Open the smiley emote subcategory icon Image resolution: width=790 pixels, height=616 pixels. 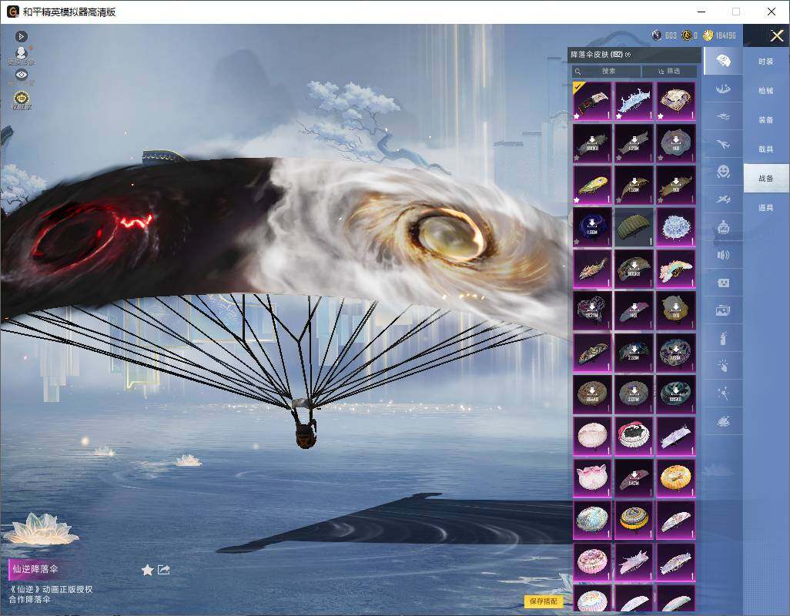(723, 172)
